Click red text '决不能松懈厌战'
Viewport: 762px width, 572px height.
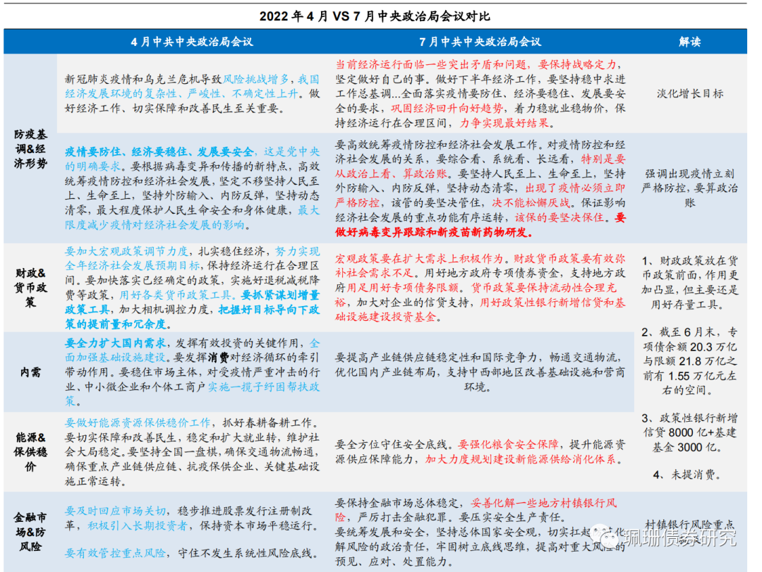[x=531, y=202]
